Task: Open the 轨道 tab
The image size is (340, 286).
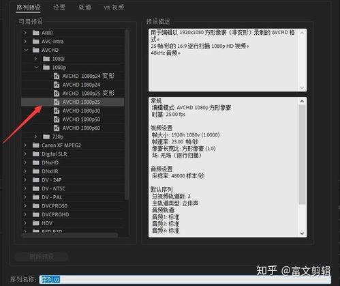Action: (84, 8)
